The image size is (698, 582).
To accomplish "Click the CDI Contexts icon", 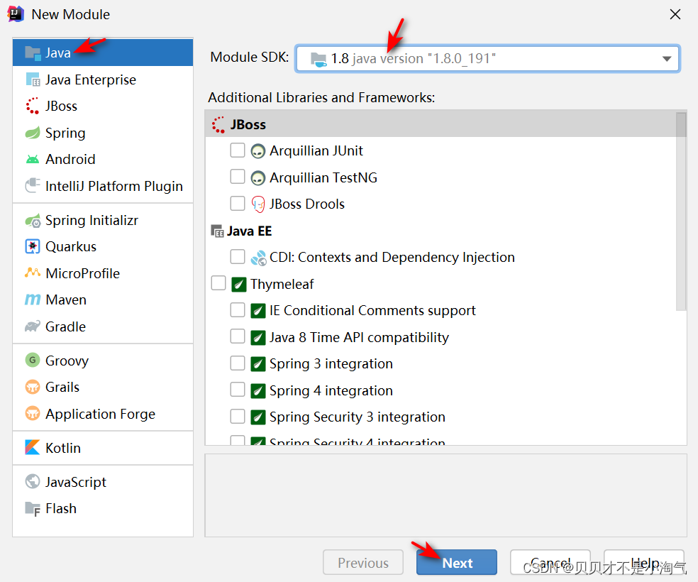I will coord(259,258).
